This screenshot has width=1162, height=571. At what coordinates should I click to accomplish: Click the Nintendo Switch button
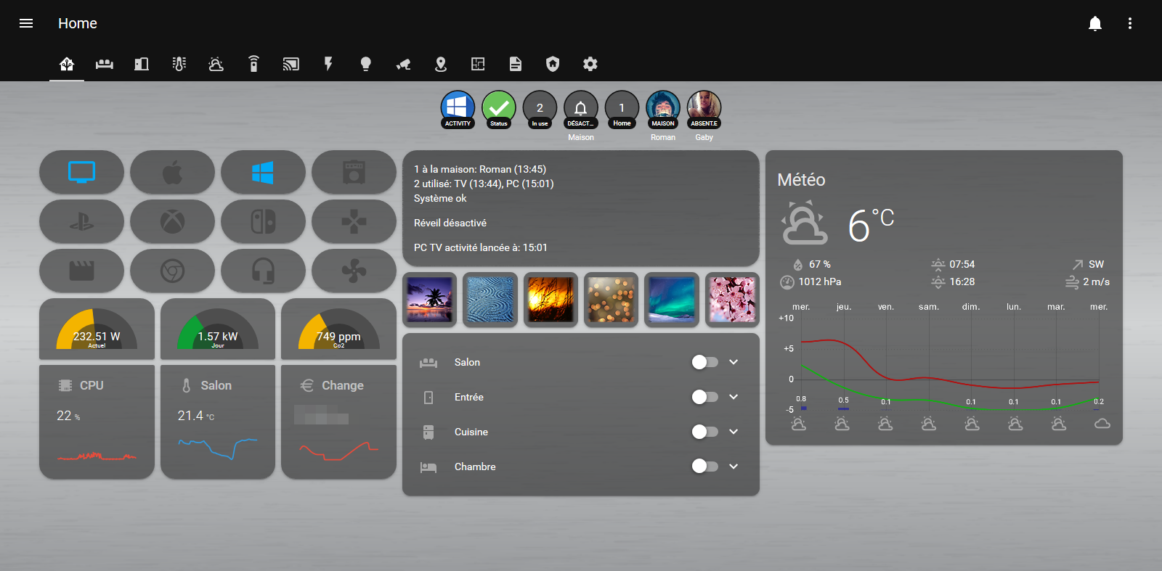pyautogui.click(x=263, y=221)
